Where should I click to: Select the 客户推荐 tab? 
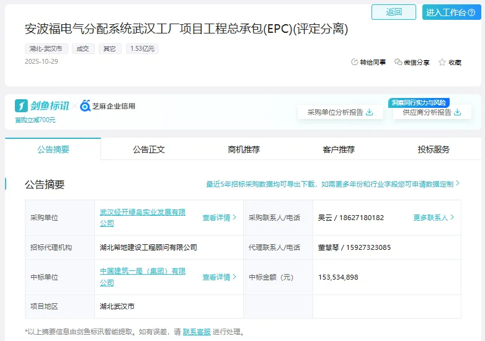[339, 149]
